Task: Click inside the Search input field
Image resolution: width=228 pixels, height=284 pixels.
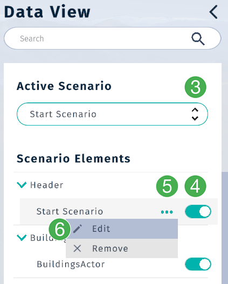Action: (112, 38)
